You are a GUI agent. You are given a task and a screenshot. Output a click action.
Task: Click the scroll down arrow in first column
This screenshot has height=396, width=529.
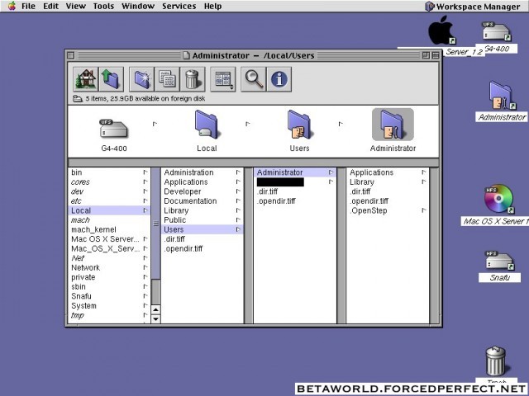tap(155, 318)
